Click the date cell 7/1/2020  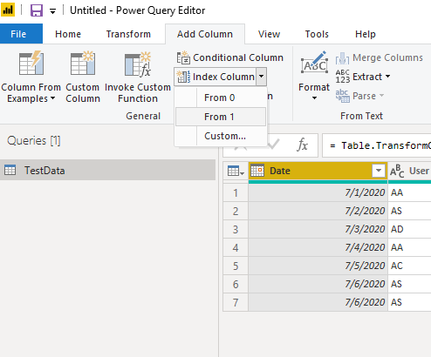[318, 192]
